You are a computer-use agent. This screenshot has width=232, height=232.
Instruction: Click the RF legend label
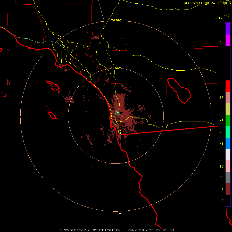click(221, 29)
